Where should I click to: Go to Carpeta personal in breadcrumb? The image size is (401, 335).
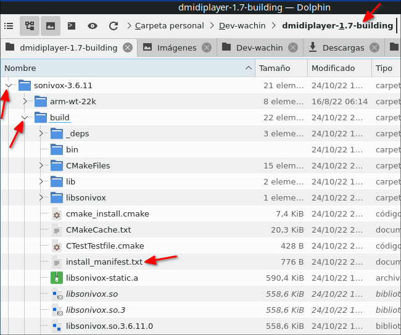click(x=169, y=26)
